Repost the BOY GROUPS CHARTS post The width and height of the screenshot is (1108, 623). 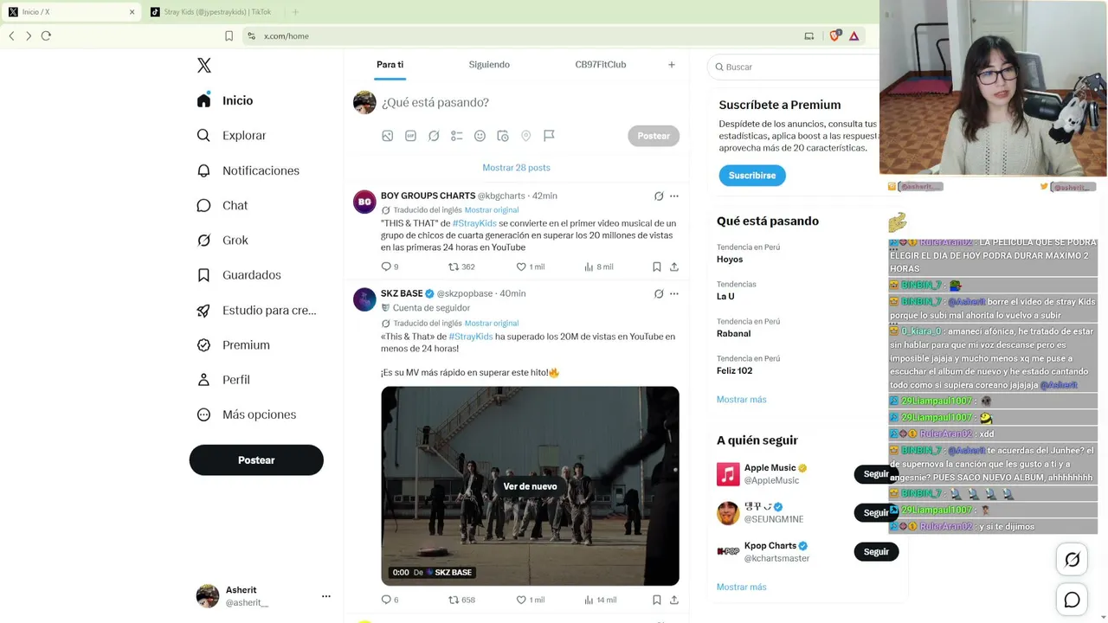(461, 267)
